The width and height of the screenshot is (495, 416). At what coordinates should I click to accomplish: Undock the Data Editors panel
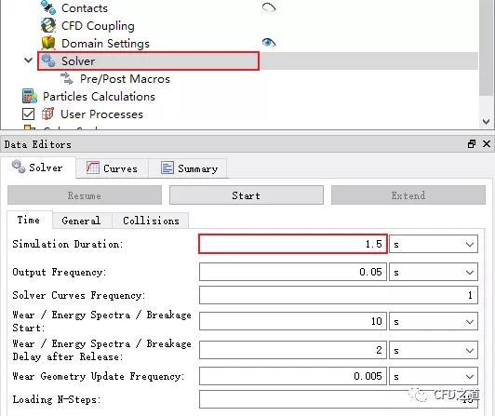(x=472, y=144)
